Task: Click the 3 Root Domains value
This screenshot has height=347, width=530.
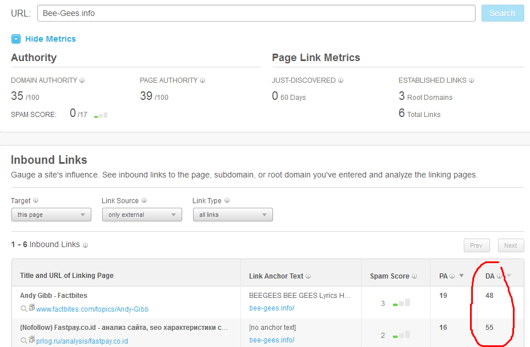Action: click(x=425, y=96)
